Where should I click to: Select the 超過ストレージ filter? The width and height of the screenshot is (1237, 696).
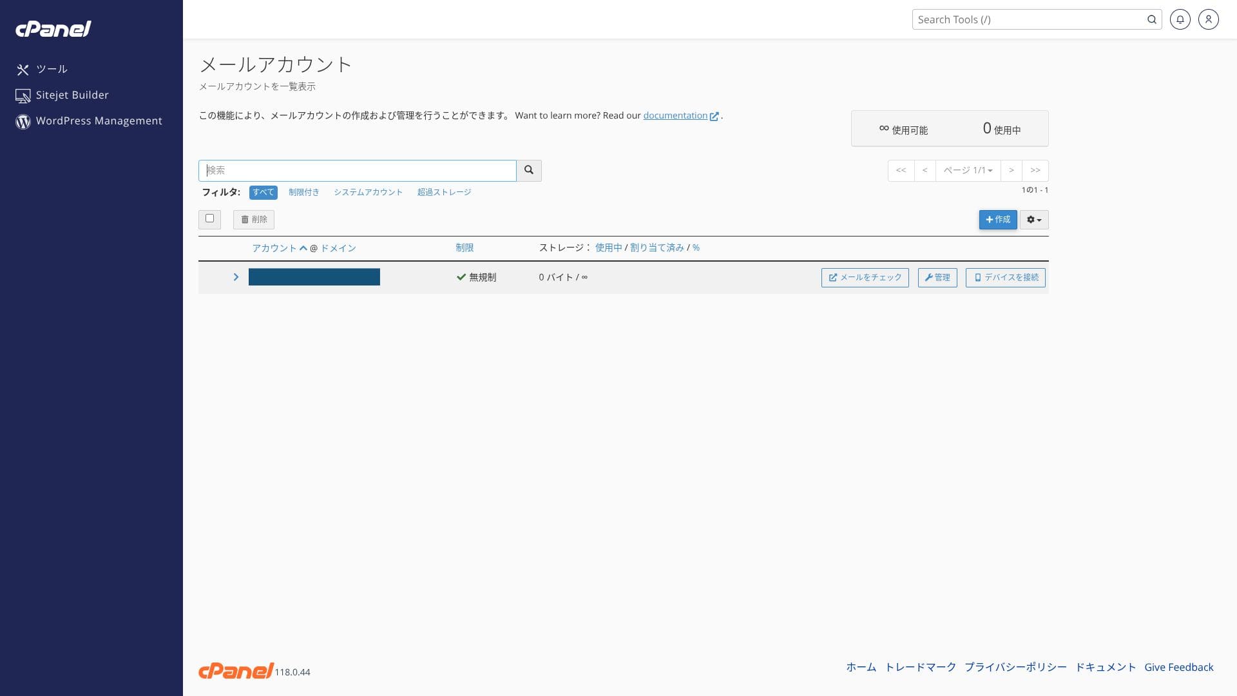pos(444,192)
